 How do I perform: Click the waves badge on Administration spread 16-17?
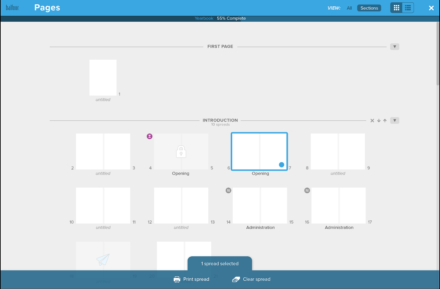point(307,190)
